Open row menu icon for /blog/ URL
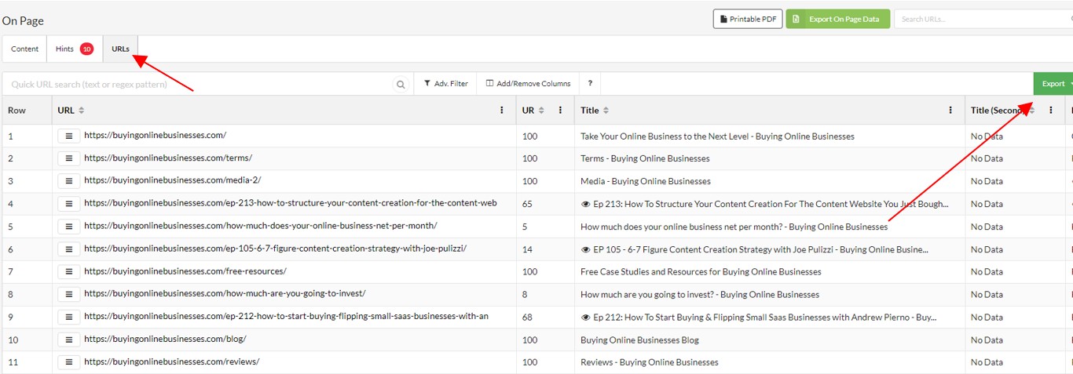The width and height of the screenshot is (1073, 374). click(68, 340)
